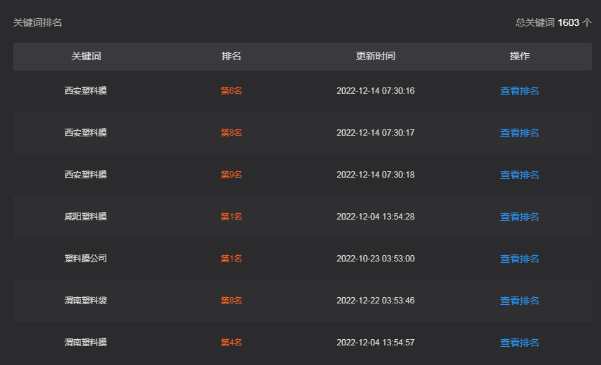Select the 渭南塑料袋 keyword cell
601x365 pixels.
pos(85,301)
